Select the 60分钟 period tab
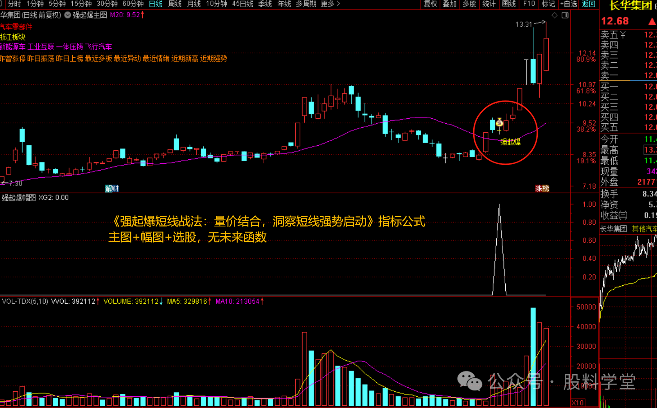The width and height of the screenshot is (657, 408). pos(133,4)
